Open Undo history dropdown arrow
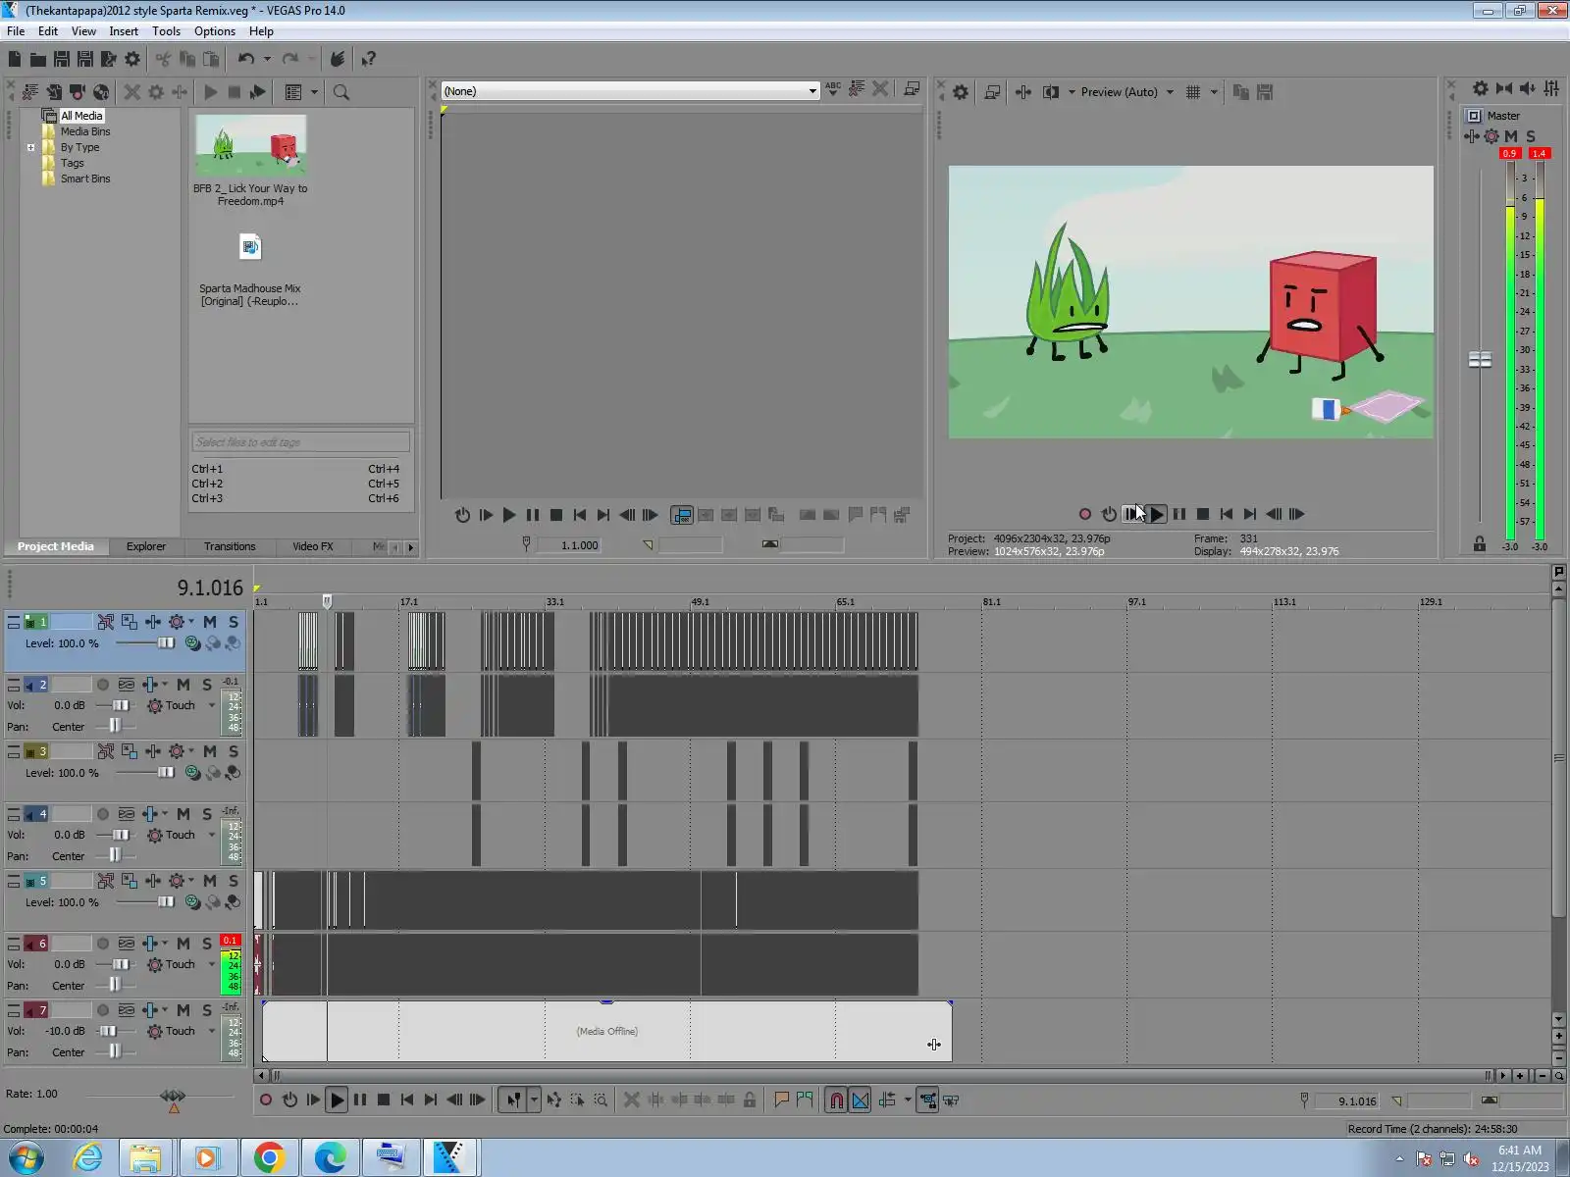Image resolution: width=1570 pixels, height=1177 pixels. click(x=267, y=59)
